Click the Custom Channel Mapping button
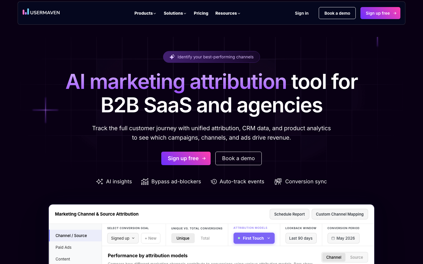 click(340, 214)
